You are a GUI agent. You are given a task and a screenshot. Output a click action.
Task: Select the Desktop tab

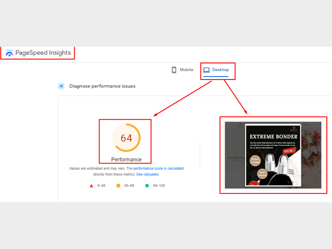pos(216,70)
